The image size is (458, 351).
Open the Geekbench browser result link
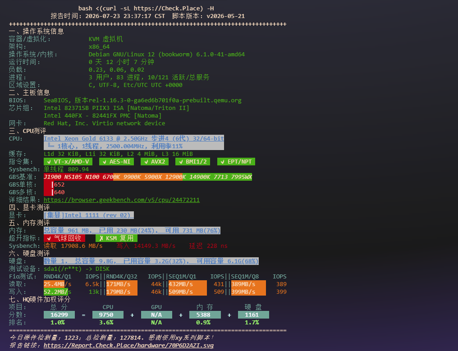click(122, 200)
